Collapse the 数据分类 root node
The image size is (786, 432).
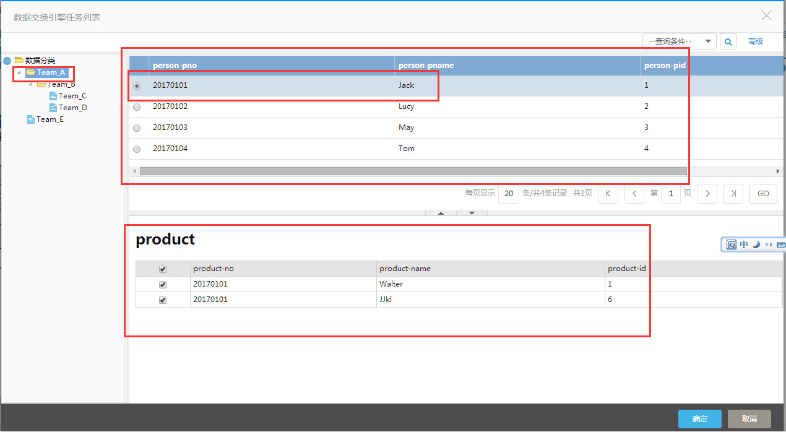pos(7,61)
